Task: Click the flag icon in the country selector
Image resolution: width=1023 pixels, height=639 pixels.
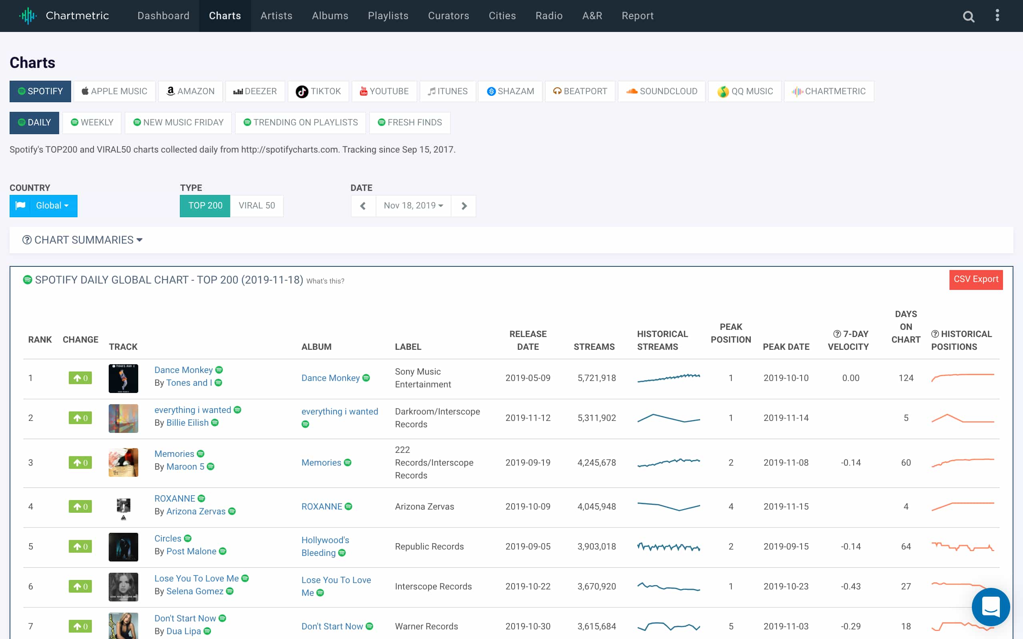Action: 20,205
